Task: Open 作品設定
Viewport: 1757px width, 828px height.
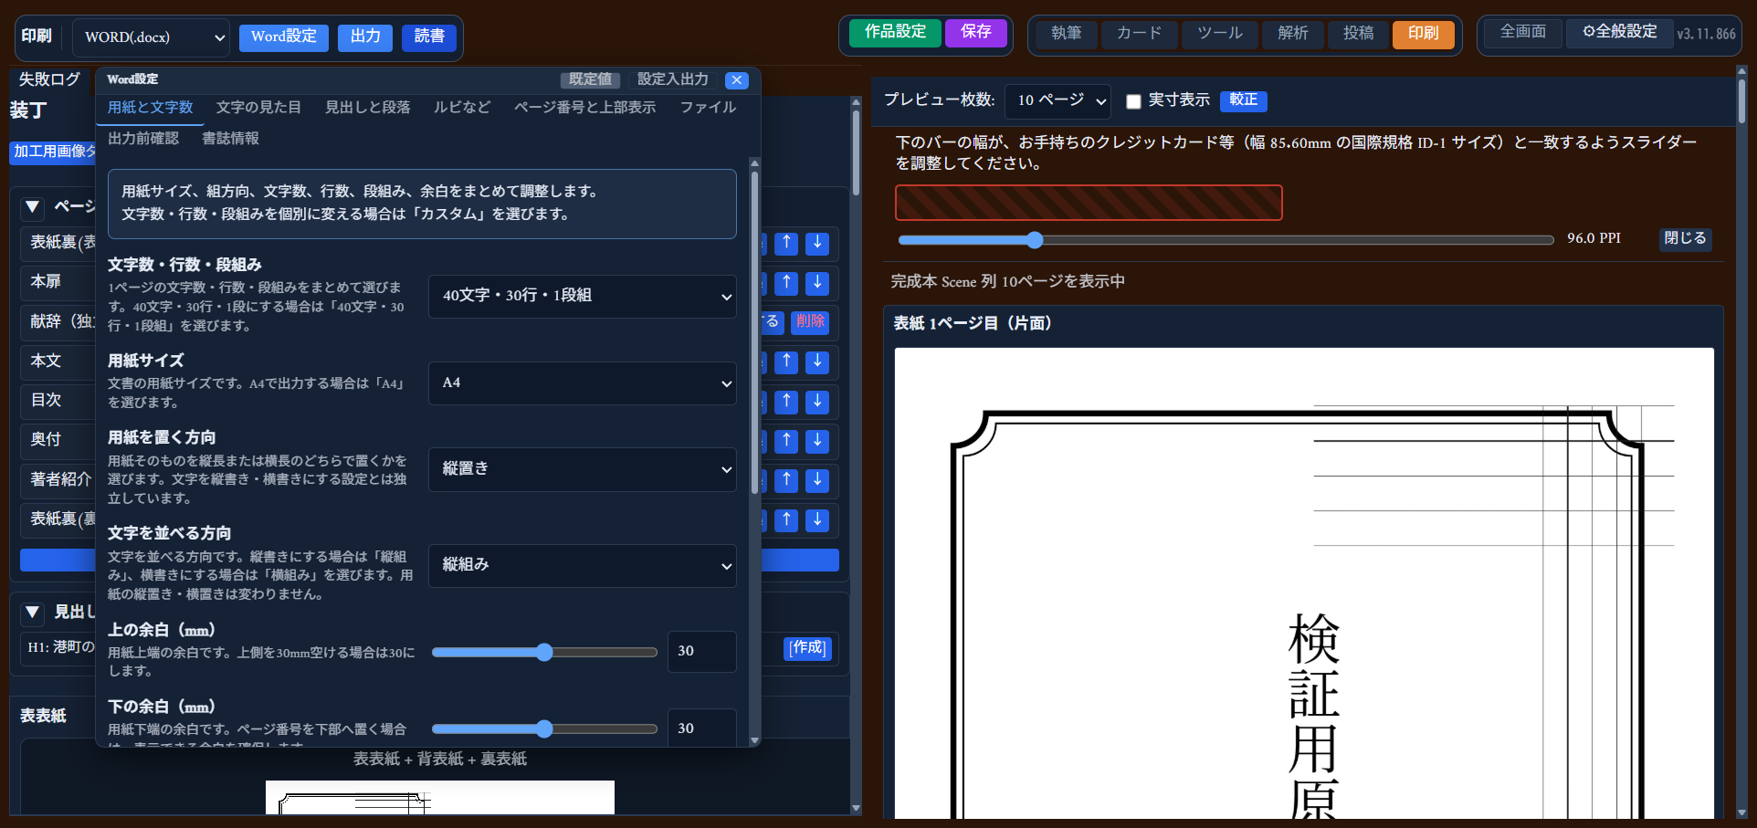Action: point(896,33)
